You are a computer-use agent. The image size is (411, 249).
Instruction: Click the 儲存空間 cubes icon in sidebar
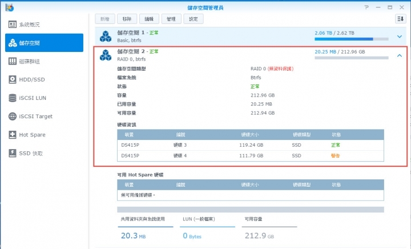click(13, 43)
